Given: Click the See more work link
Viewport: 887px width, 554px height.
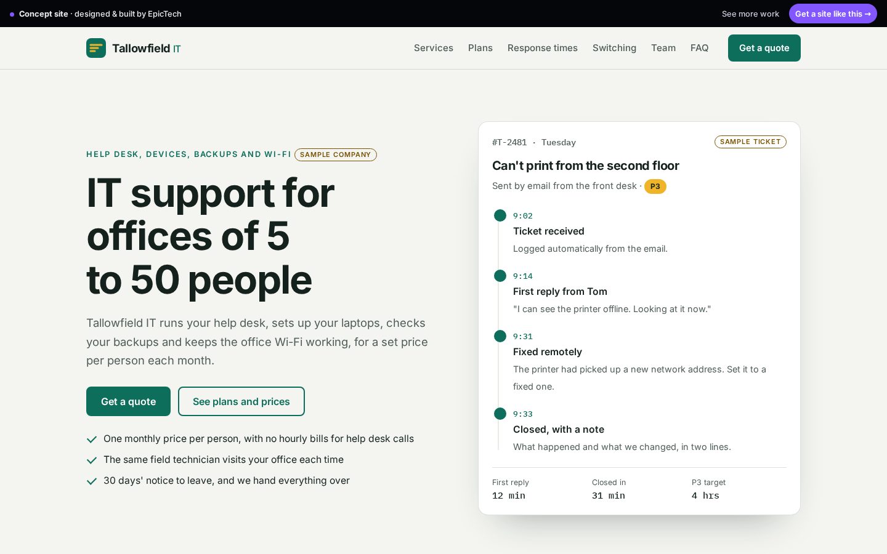Looking at the screenshot, I should coord(750,14).
